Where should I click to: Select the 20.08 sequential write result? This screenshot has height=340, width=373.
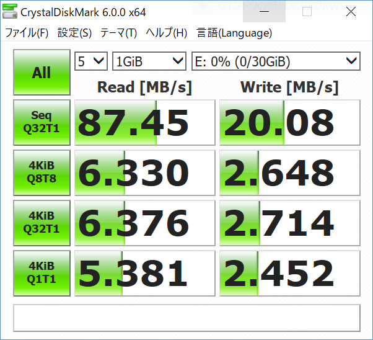[289, 123]
